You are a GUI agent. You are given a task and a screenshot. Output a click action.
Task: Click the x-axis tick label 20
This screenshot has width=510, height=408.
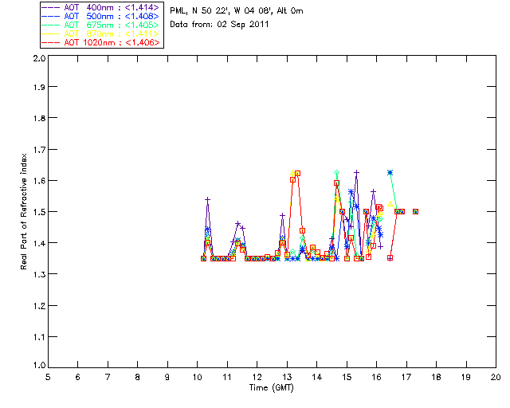(496, 377)
